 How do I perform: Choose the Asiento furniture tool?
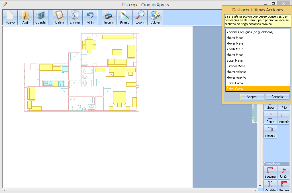click(x=270, y=132)
